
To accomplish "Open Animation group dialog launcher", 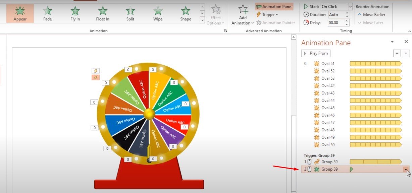I will click(x=225, y=31).
